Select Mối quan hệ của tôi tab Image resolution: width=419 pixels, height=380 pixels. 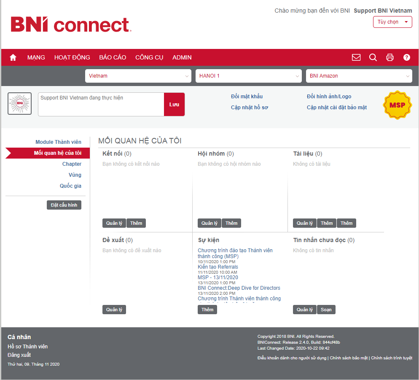[x=48, y=153]
